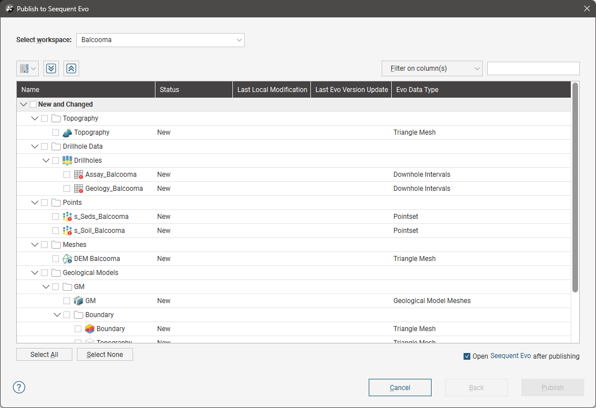Click the Meshes folder icon
Screen dimensions: 596x408
click(56, 245)
